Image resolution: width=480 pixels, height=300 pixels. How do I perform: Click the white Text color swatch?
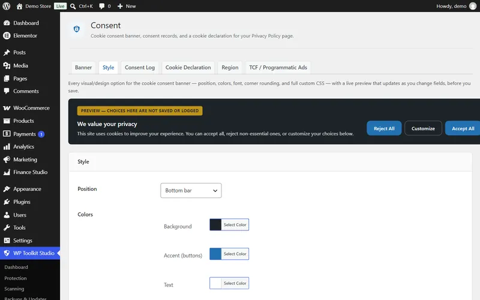click(215, 283)
